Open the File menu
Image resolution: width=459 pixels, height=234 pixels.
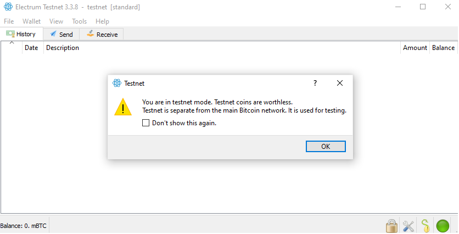(x=9, y=21)
